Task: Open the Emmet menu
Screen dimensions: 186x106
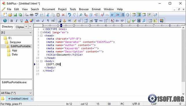Action: 96,9
